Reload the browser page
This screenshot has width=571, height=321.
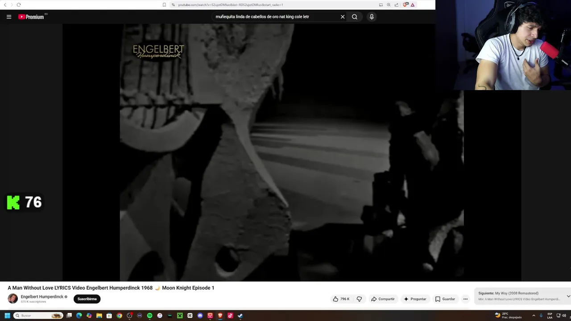point(19,4)
